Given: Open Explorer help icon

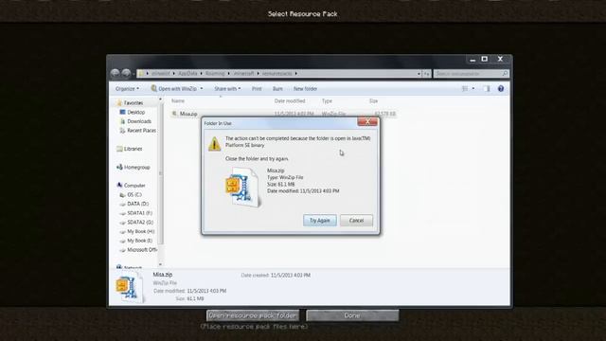Looking at the screenshot, I should (x=501, y=88).
